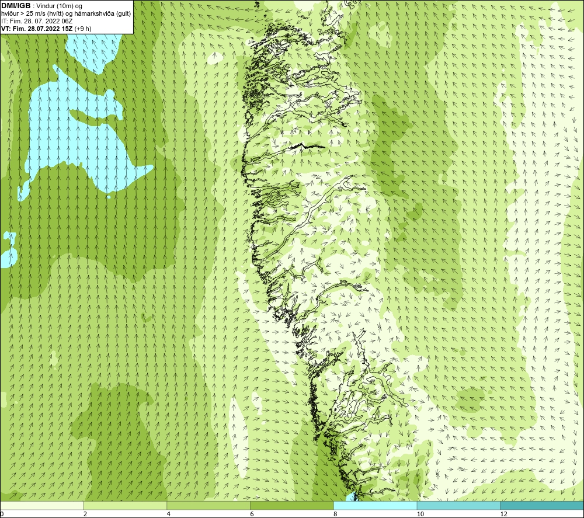
Task: Click the legend label '4'
Action: pyautogui.click(x=169, y=514)
